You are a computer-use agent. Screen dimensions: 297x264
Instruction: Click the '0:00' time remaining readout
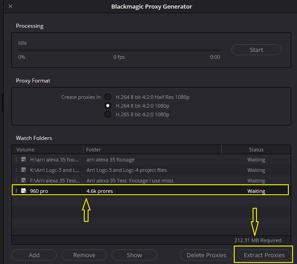pyautogui.click(x=215, y=57)
